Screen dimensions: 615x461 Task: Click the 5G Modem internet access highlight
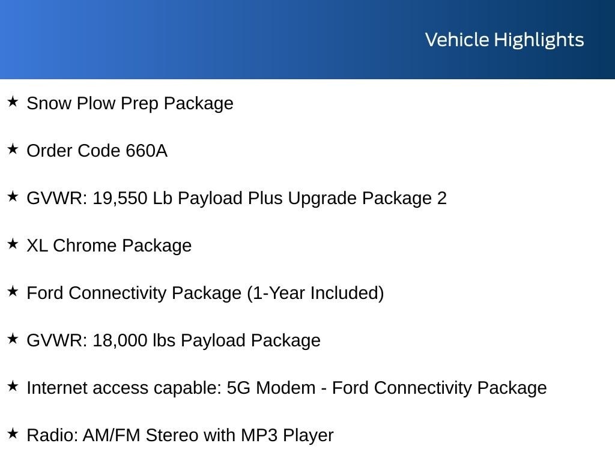[286, 388]
